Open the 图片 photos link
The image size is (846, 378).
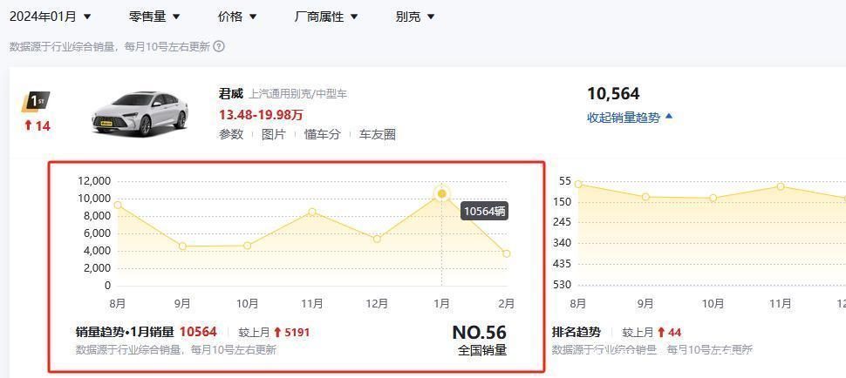[274, 134]
